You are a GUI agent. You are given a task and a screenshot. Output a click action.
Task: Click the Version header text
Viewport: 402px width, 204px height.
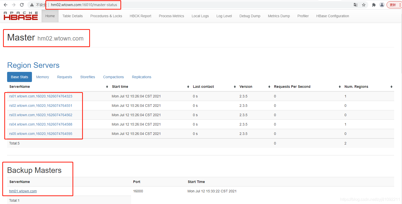point(246,87)
